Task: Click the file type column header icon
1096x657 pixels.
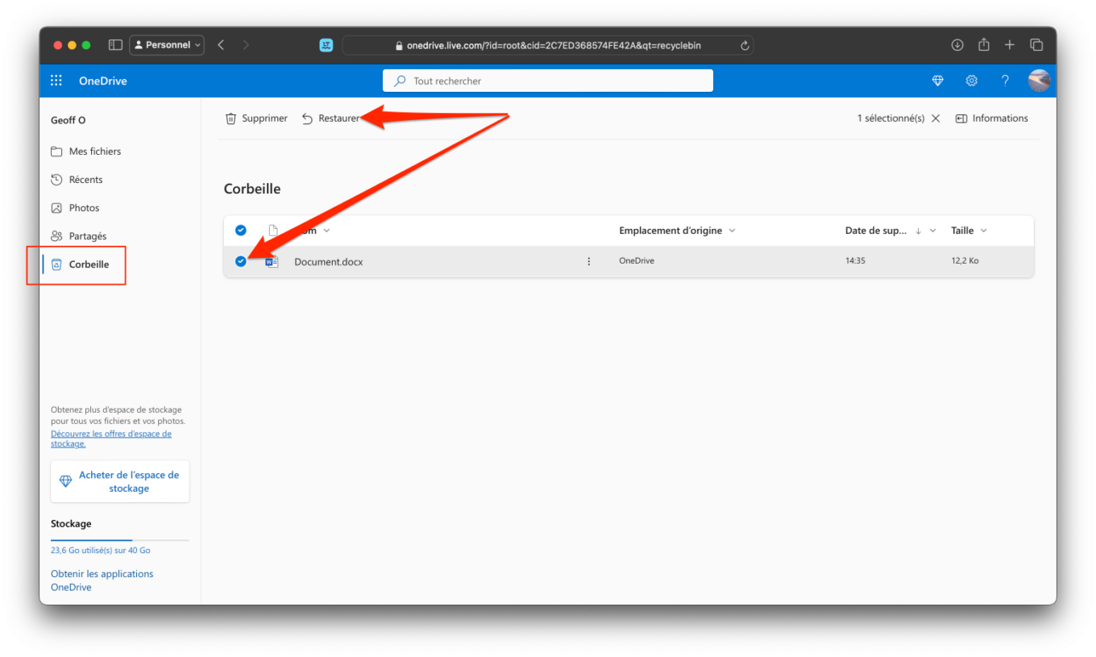Action: (272, 231)
